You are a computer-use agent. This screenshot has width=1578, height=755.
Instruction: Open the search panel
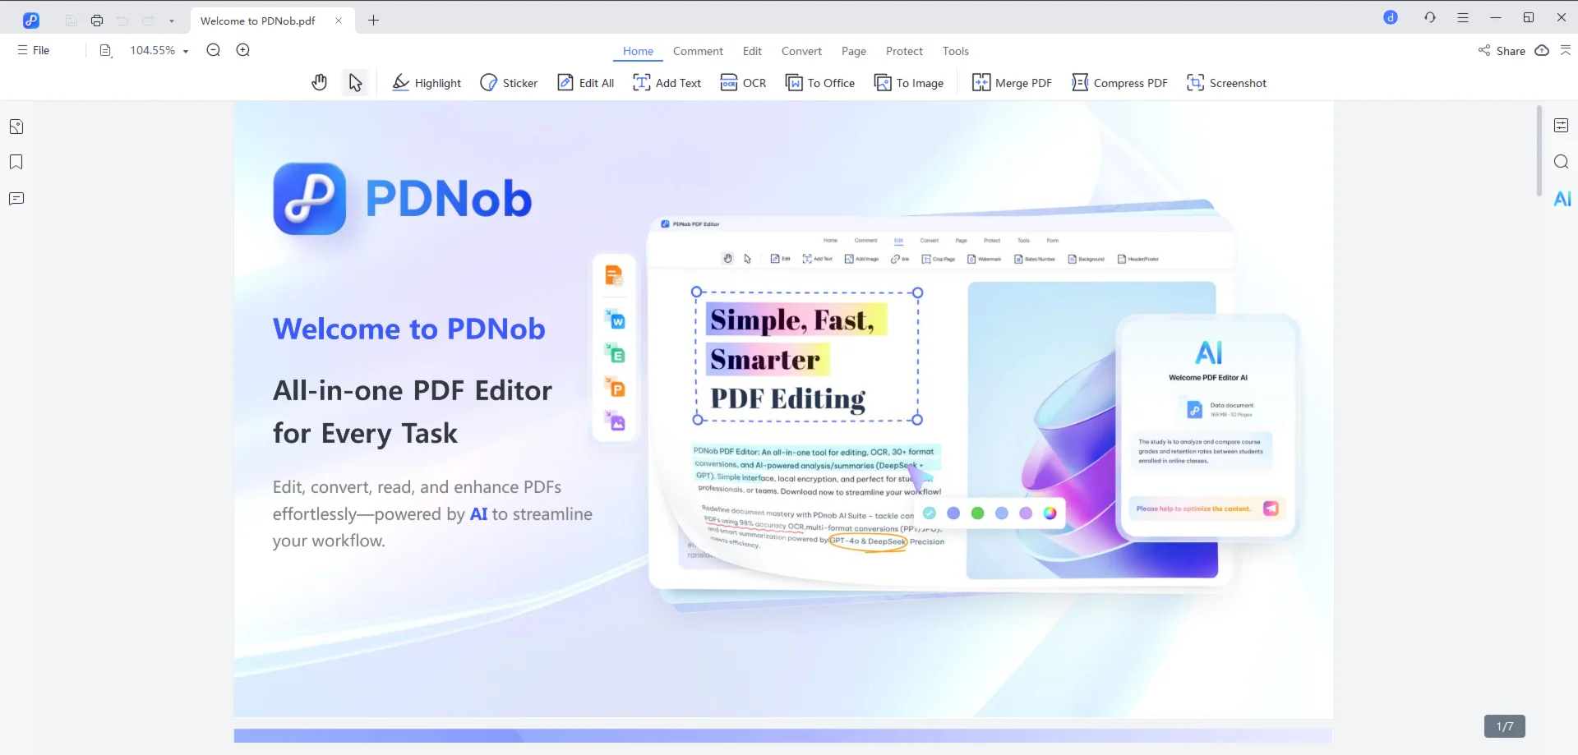(1562, 162)
